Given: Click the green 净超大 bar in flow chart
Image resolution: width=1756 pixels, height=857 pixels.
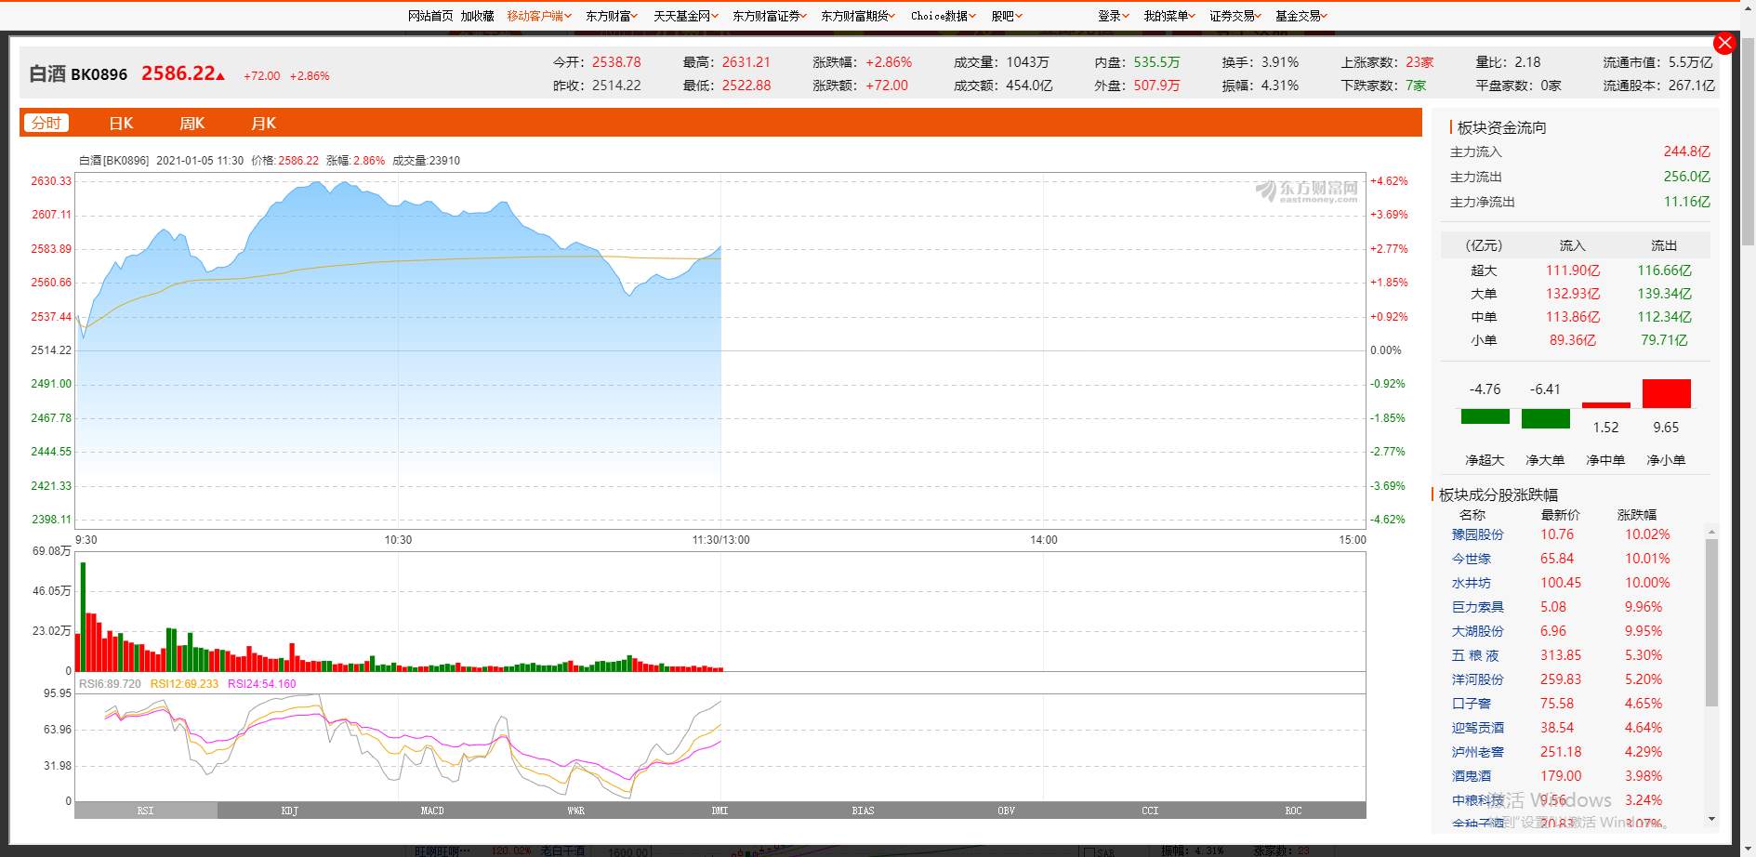Looking at the screenshot, I should [x=1485, y=416].
